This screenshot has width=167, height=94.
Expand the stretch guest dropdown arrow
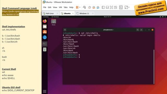(x=129, y=7)
